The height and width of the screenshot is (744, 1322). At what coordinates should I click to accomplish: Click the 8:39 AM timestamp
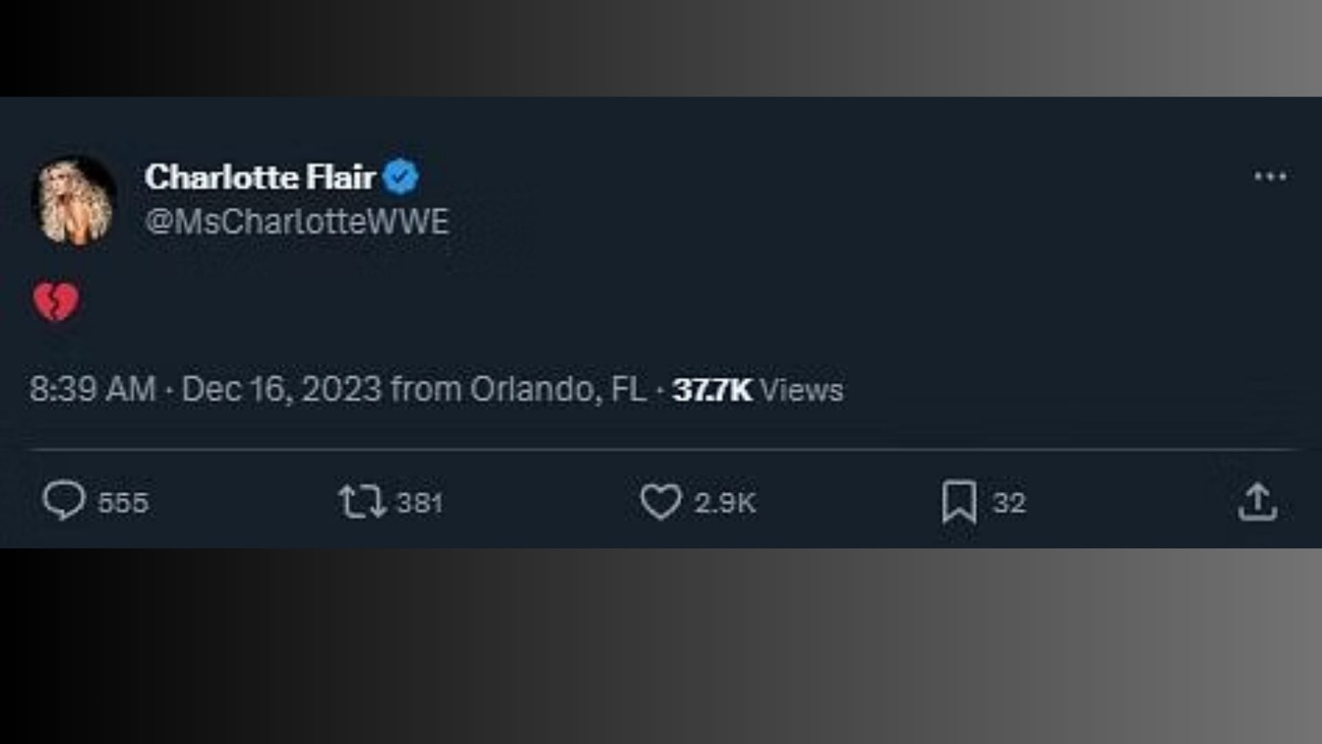click(92, 389)
